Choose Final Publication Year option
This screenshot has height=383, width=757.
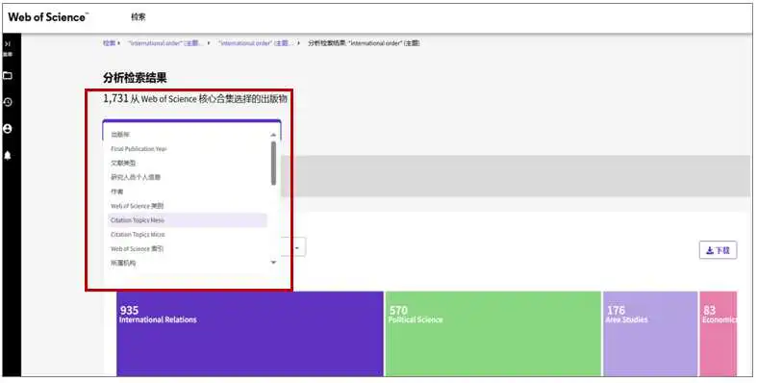click(x=188, y=149)
